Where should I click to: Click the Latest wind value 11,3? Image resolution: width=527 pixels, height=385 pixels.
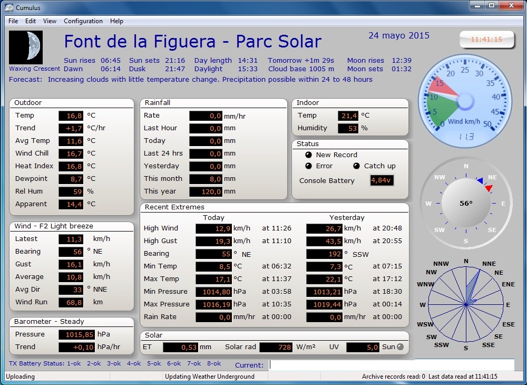(x=71, y=239)
